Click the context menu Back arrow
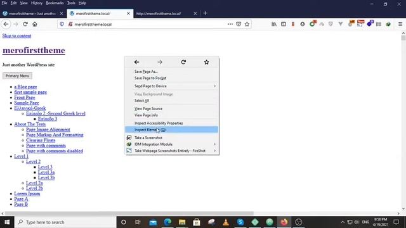The image size is (406, 228). tap(137, 62)
